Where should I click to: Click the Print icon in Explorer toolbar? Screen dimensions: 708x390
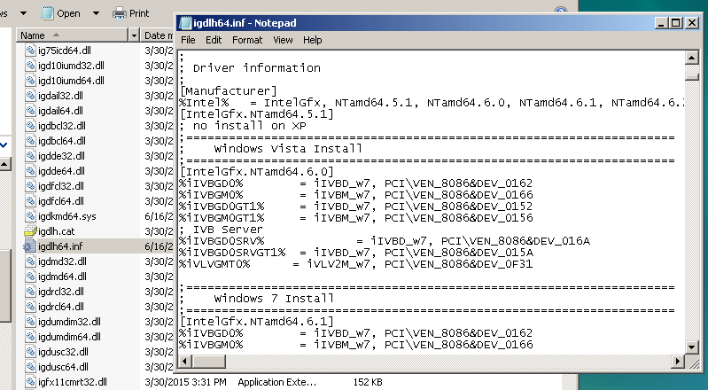click(119, 13)
